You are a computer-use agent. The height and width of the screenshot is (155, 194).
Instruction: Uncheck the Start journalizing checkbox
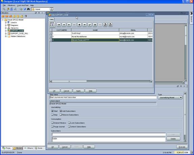tap(52, 111)
